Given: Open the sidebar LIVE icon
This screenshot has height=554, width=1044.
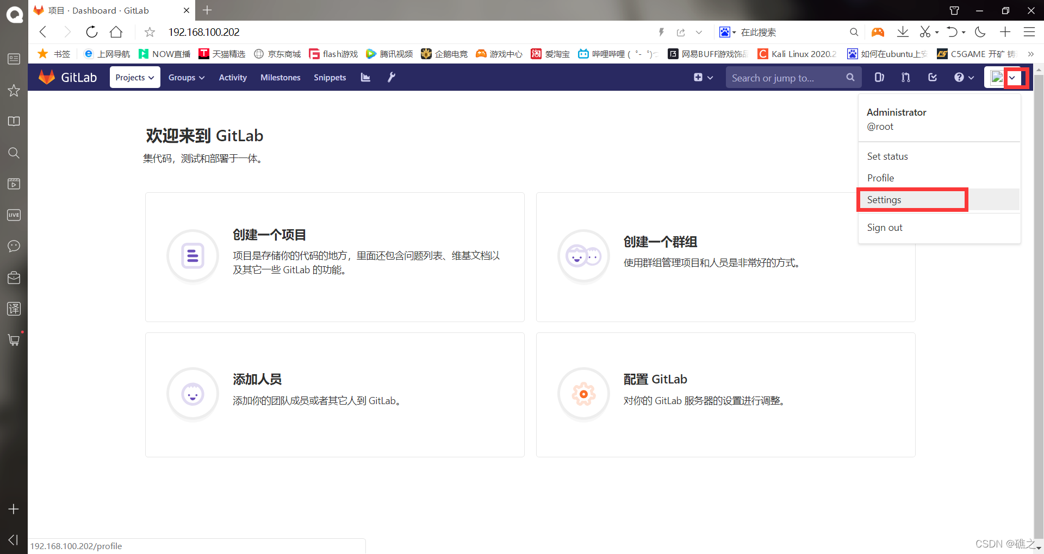Looking at the screenshot, I should [x=14, y=215].
